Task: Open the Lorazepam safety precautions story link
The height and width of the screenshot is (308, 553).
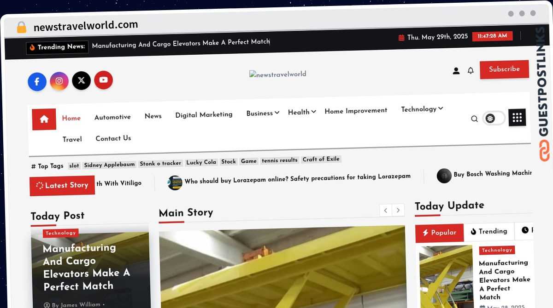Action: click(298, 178)
